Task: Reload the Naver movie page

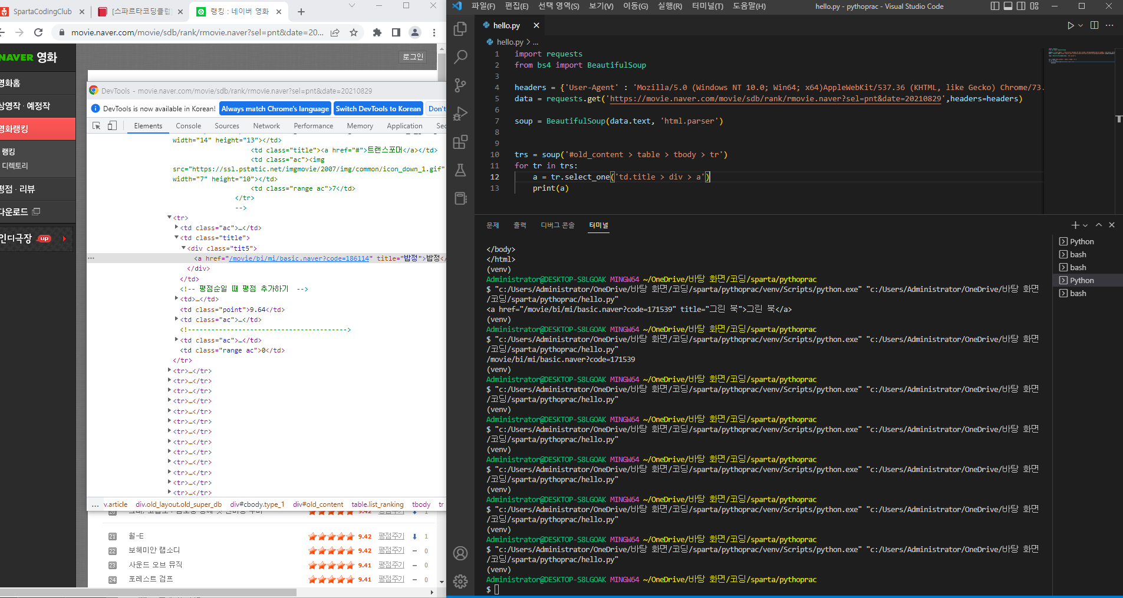Action: point(39,32)
